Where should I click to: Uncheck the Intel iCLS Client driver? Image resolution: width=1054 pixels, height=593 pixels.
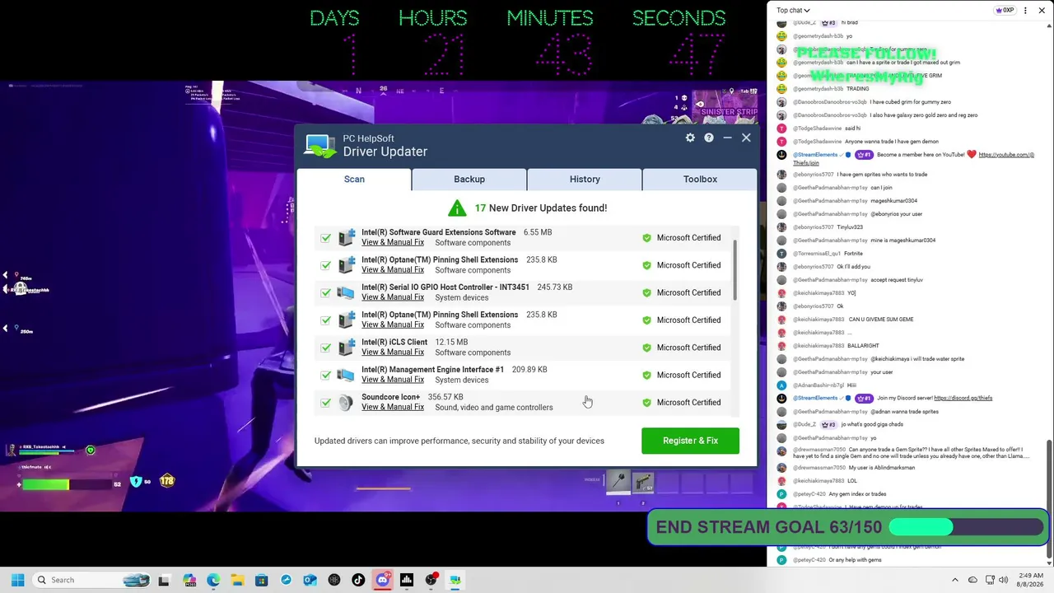(326, 348)
